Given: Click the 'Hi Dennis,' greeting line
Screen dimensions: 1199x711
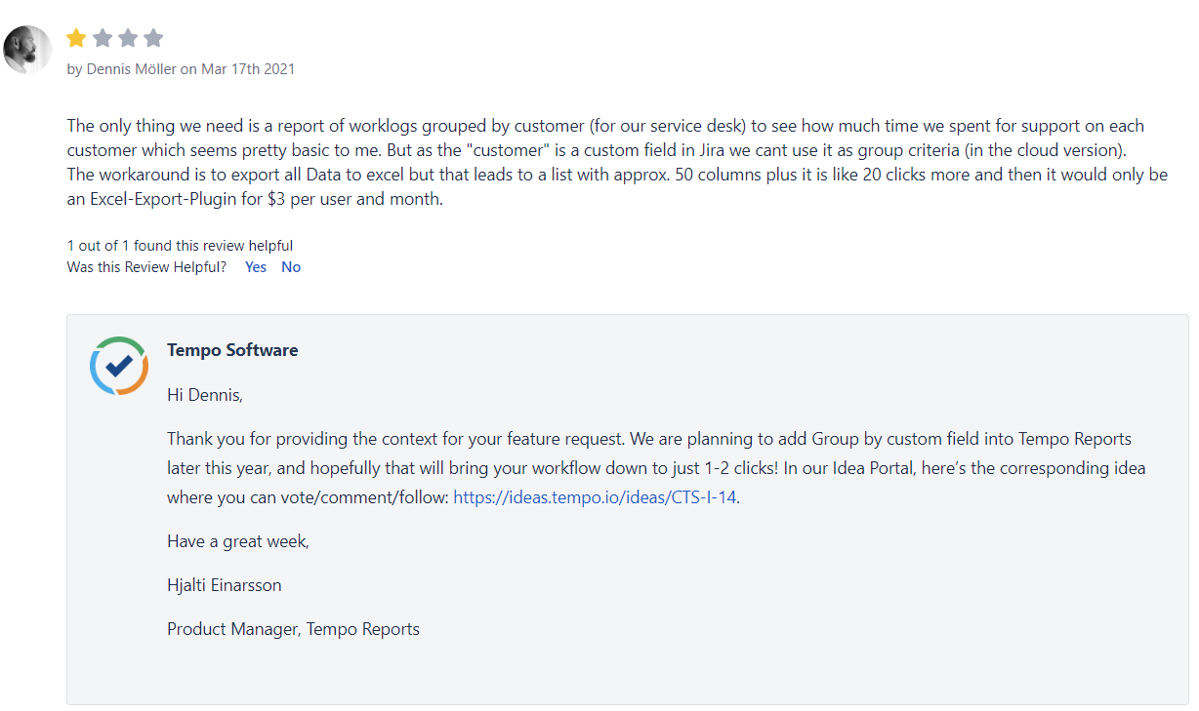Looking at the screenshot, I should [x=205, y=395].
